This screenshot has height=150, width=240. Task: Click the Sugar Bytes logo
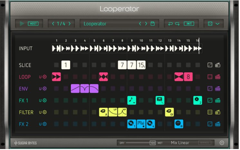(25, 143)
